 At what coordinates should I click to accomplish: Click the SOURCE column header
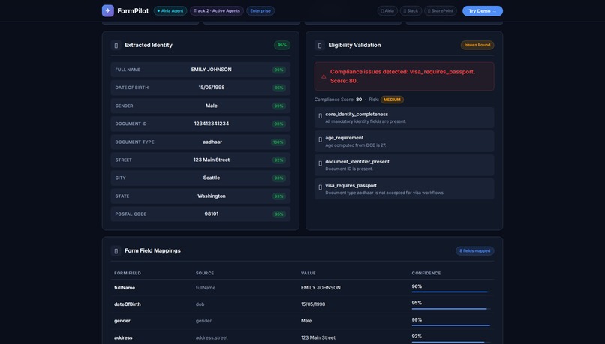205,273
